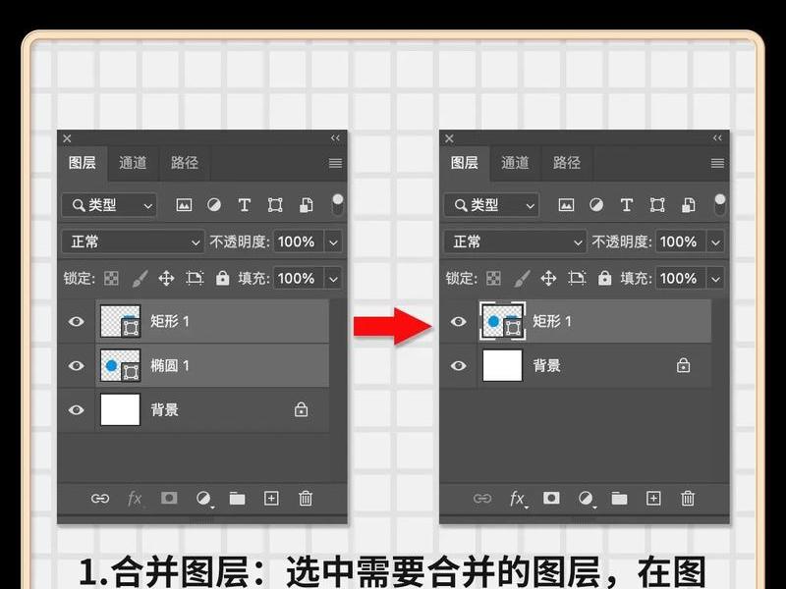Hide 椭圆 1 layer in left panel
This screenshot has width=786, height=589.
tap(77, 365)
